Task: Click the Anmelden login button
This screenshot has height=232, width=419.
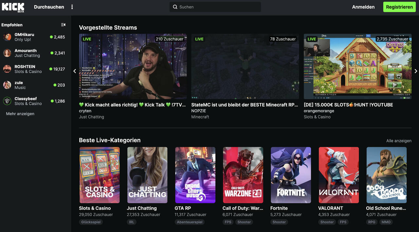Action: tap(363, 7)
